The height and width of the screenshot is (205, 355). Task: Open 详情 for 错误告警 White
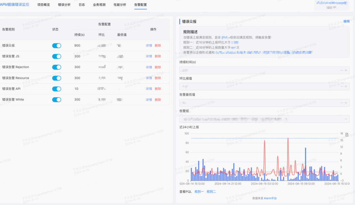point(149,100)
